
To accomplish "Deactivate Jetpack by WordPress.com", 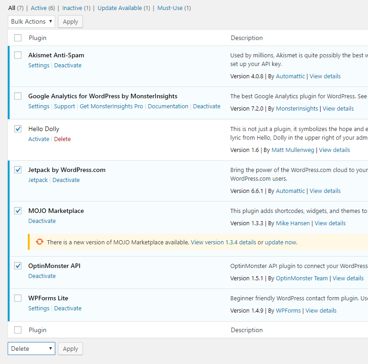I will pos(66,180).
